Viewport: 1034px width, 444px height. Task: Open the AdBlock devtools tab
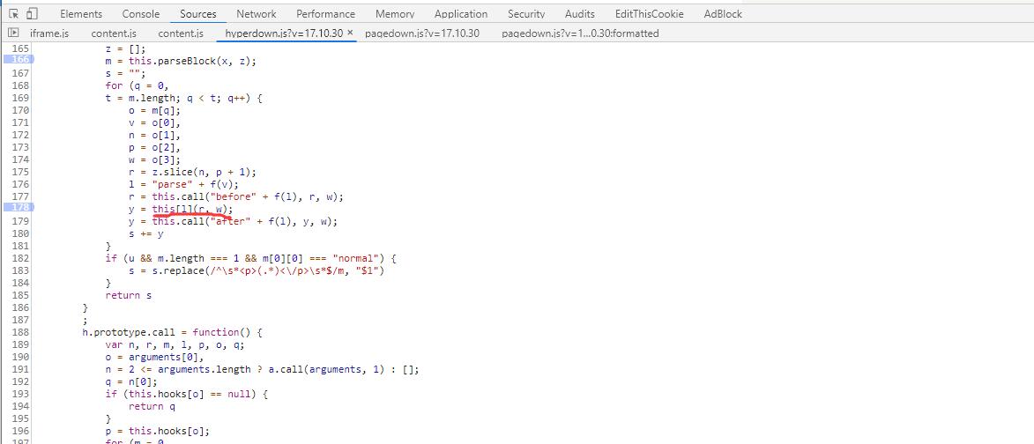(x=723, y=14)
